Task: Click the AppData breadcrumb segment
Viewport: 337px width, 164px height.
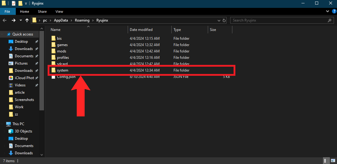Action: pyautogui.click(x=61, y=20)
